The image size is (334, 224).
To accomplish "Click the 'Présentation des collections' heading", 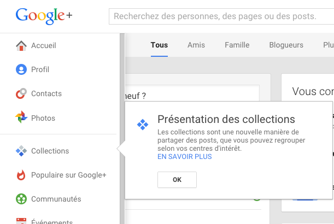I will pos(226,119).
